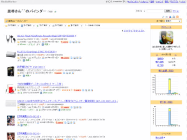Open the search scope dropdown near search box
The width and height of the screenshot is (187, 140).
141,11
